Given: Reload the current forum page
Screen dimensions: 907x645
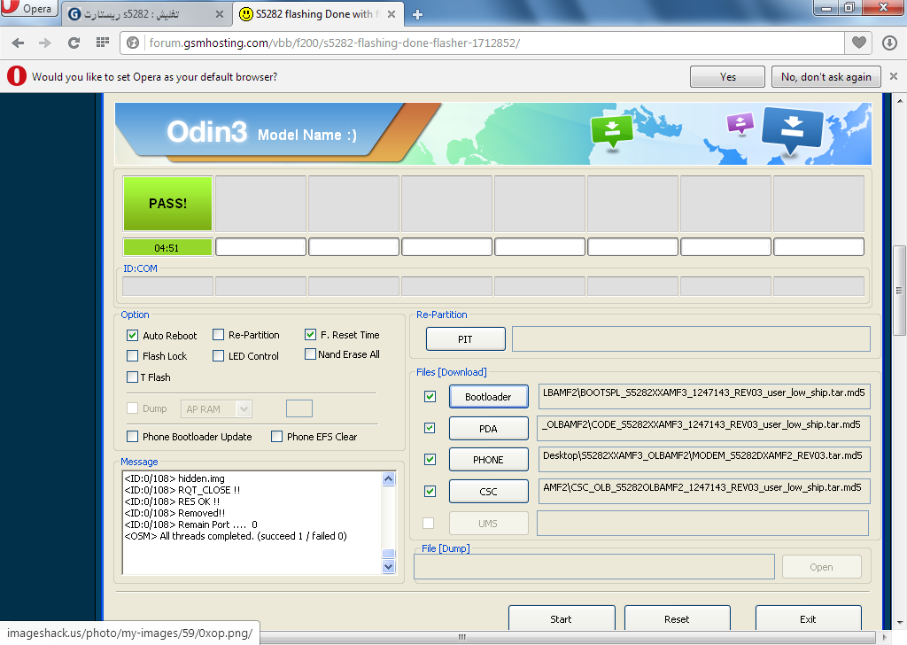Looking at the screenshot, I should pos(74,43).
